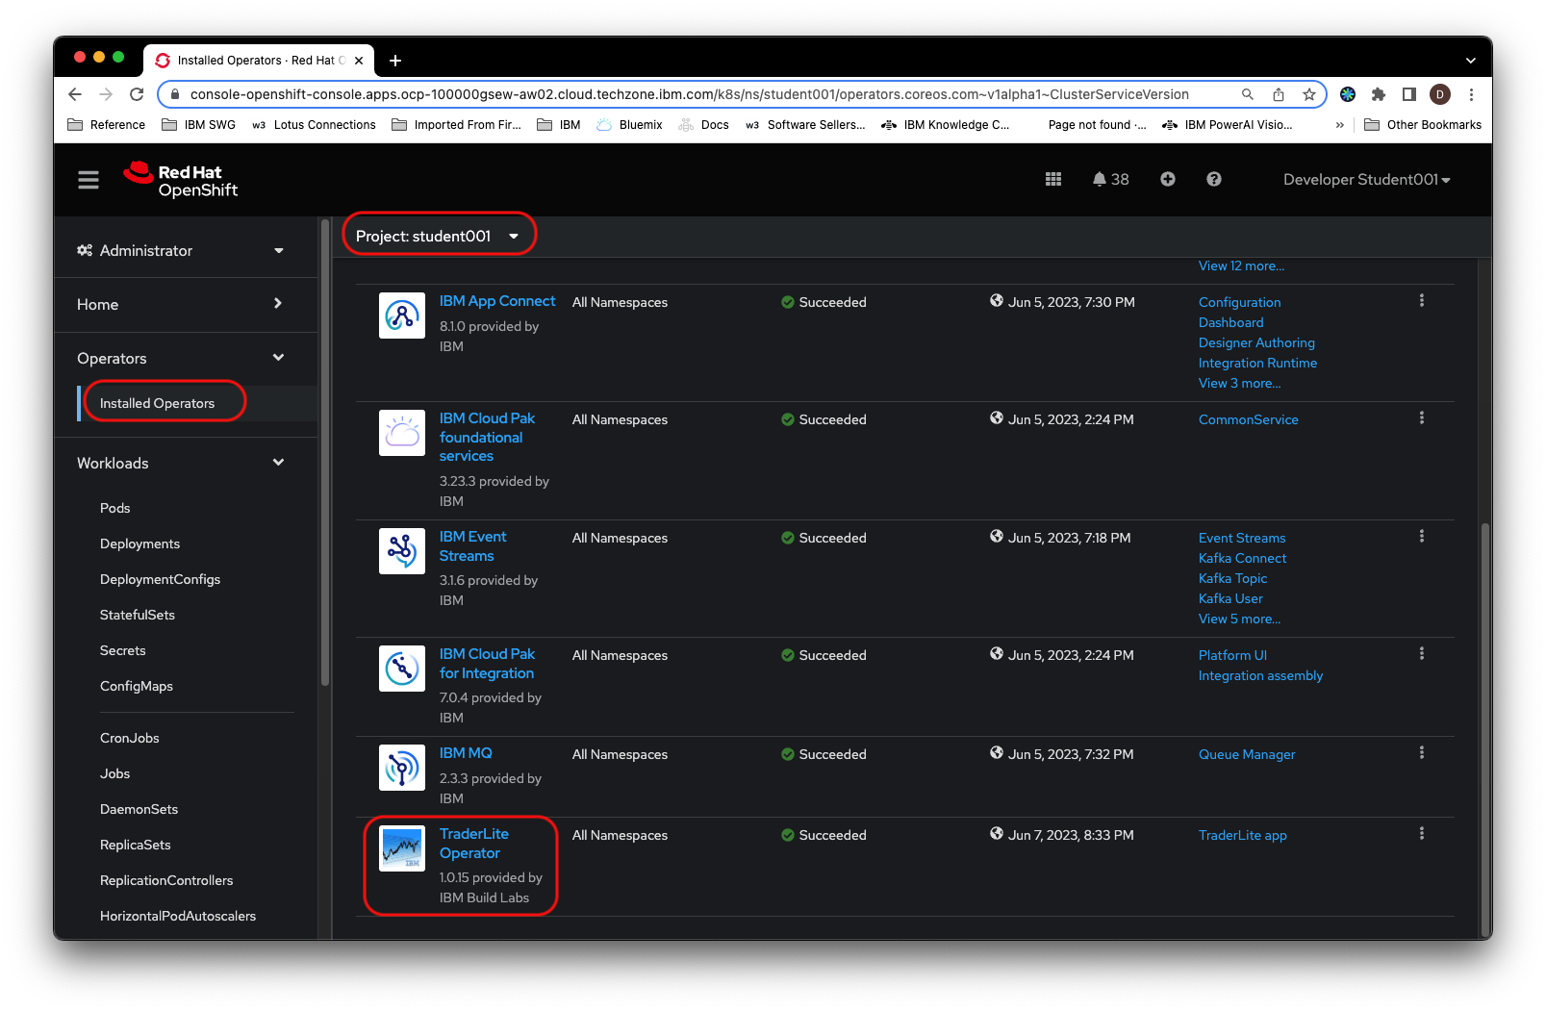Open the Project: student001 dropdown
Viewport: 1546px width, 1011px height.
(438, 236)
